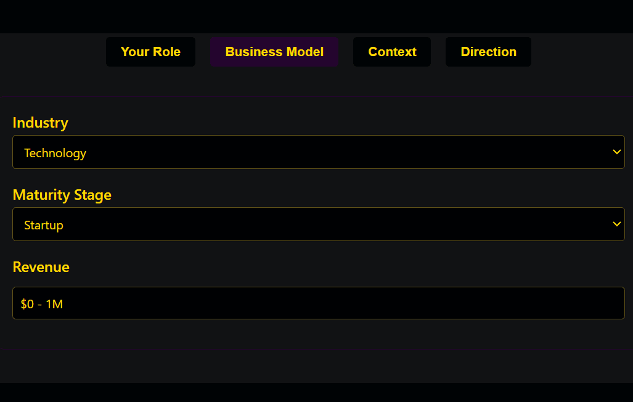633x402 pixels.
Task: Select the Business Model tab
Action: (x=274, y=52)
